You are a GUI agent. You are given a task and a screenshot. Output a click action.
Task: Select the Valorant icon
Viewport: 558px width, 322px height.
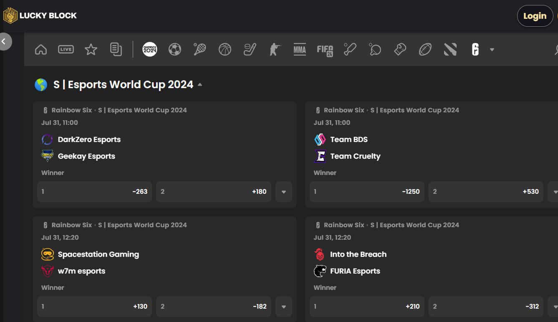coord(450,50)
